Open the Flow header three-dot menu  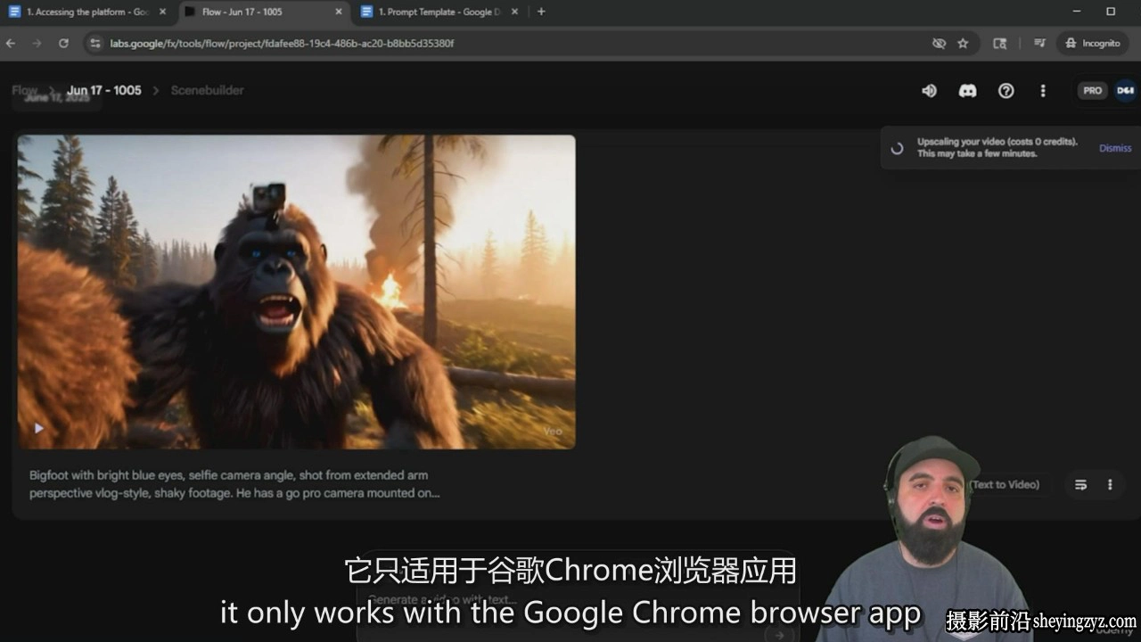tap(1043, 91)
